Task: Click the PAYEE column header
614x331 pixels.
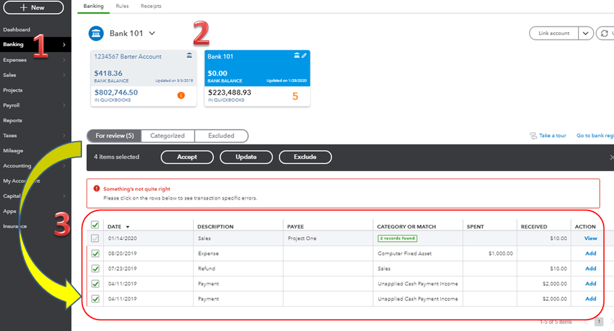Action: pos(296,227)
